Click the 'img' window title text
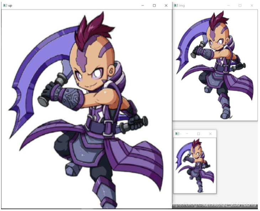 pos(182,5)
